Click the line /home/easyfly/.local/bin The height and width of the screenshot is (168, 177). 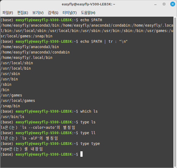point(26,58)
